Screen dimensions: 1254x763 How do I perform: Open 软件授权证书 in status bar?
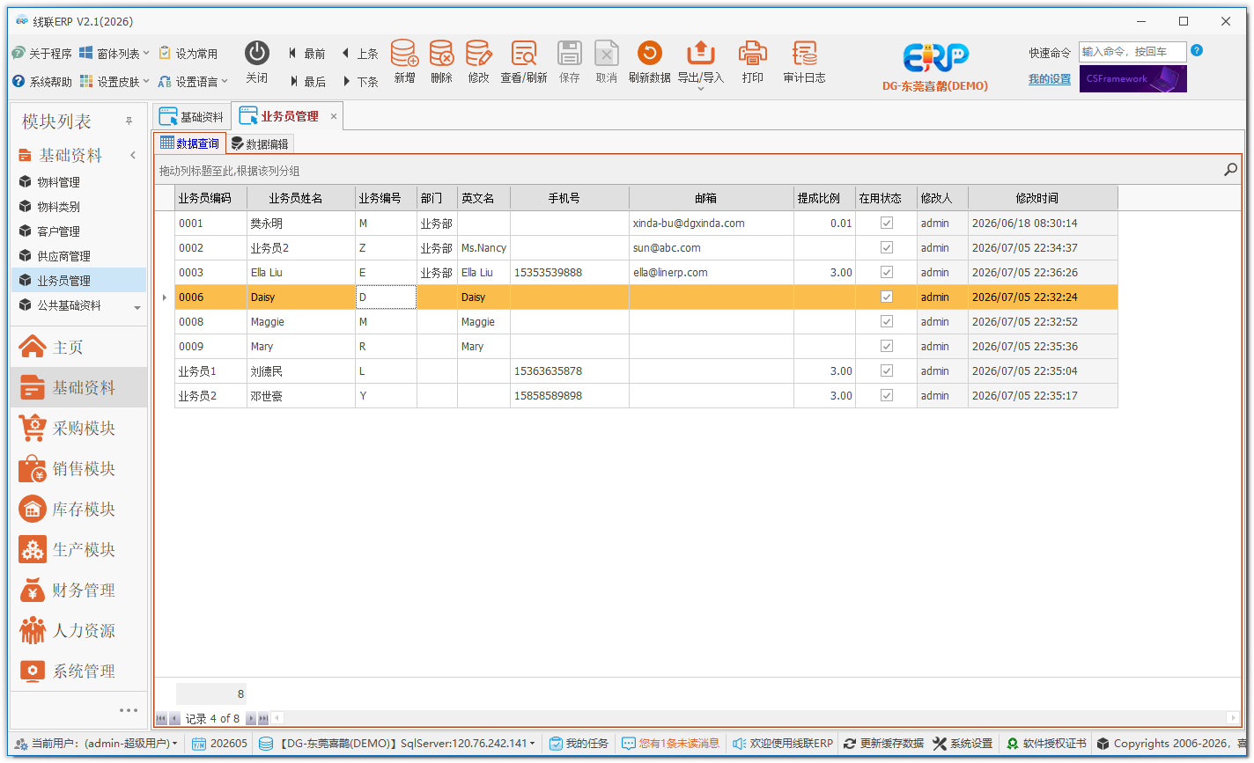[x=1046, y=744]
